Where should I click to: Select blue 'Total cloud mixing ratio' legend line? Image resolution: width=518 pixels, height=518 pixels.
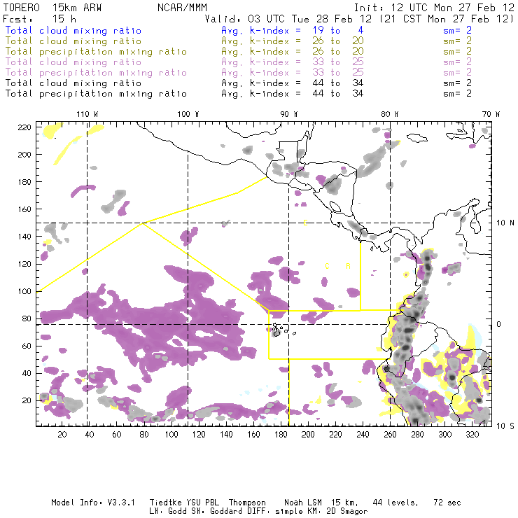pos(73,30)
